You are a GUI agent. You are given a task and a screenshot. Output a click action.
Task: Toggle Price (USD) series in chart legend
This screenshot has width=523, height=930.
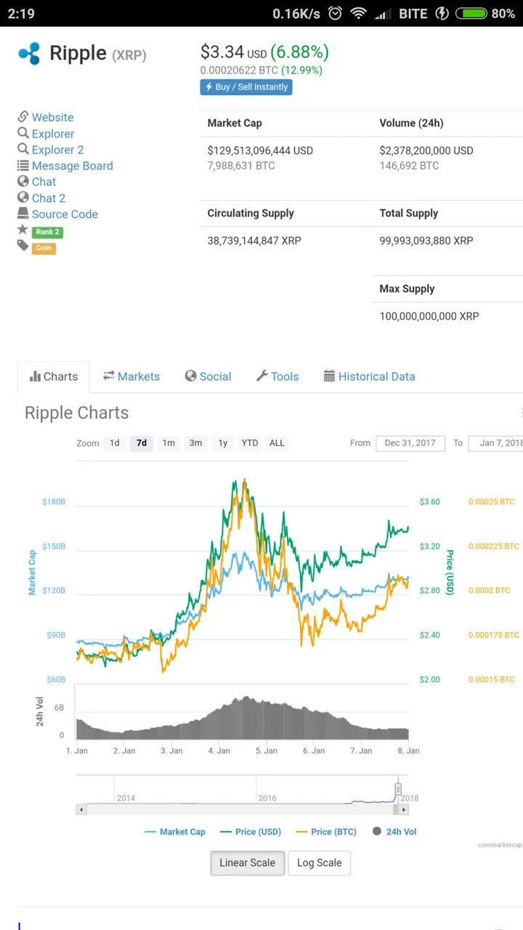[x=250, y=832]
